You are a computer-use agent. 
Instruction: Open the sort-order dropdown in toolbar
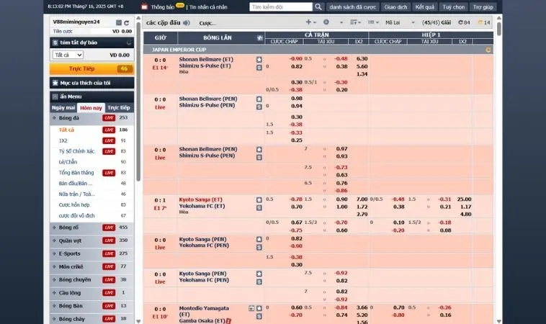[x=355, y=22]
